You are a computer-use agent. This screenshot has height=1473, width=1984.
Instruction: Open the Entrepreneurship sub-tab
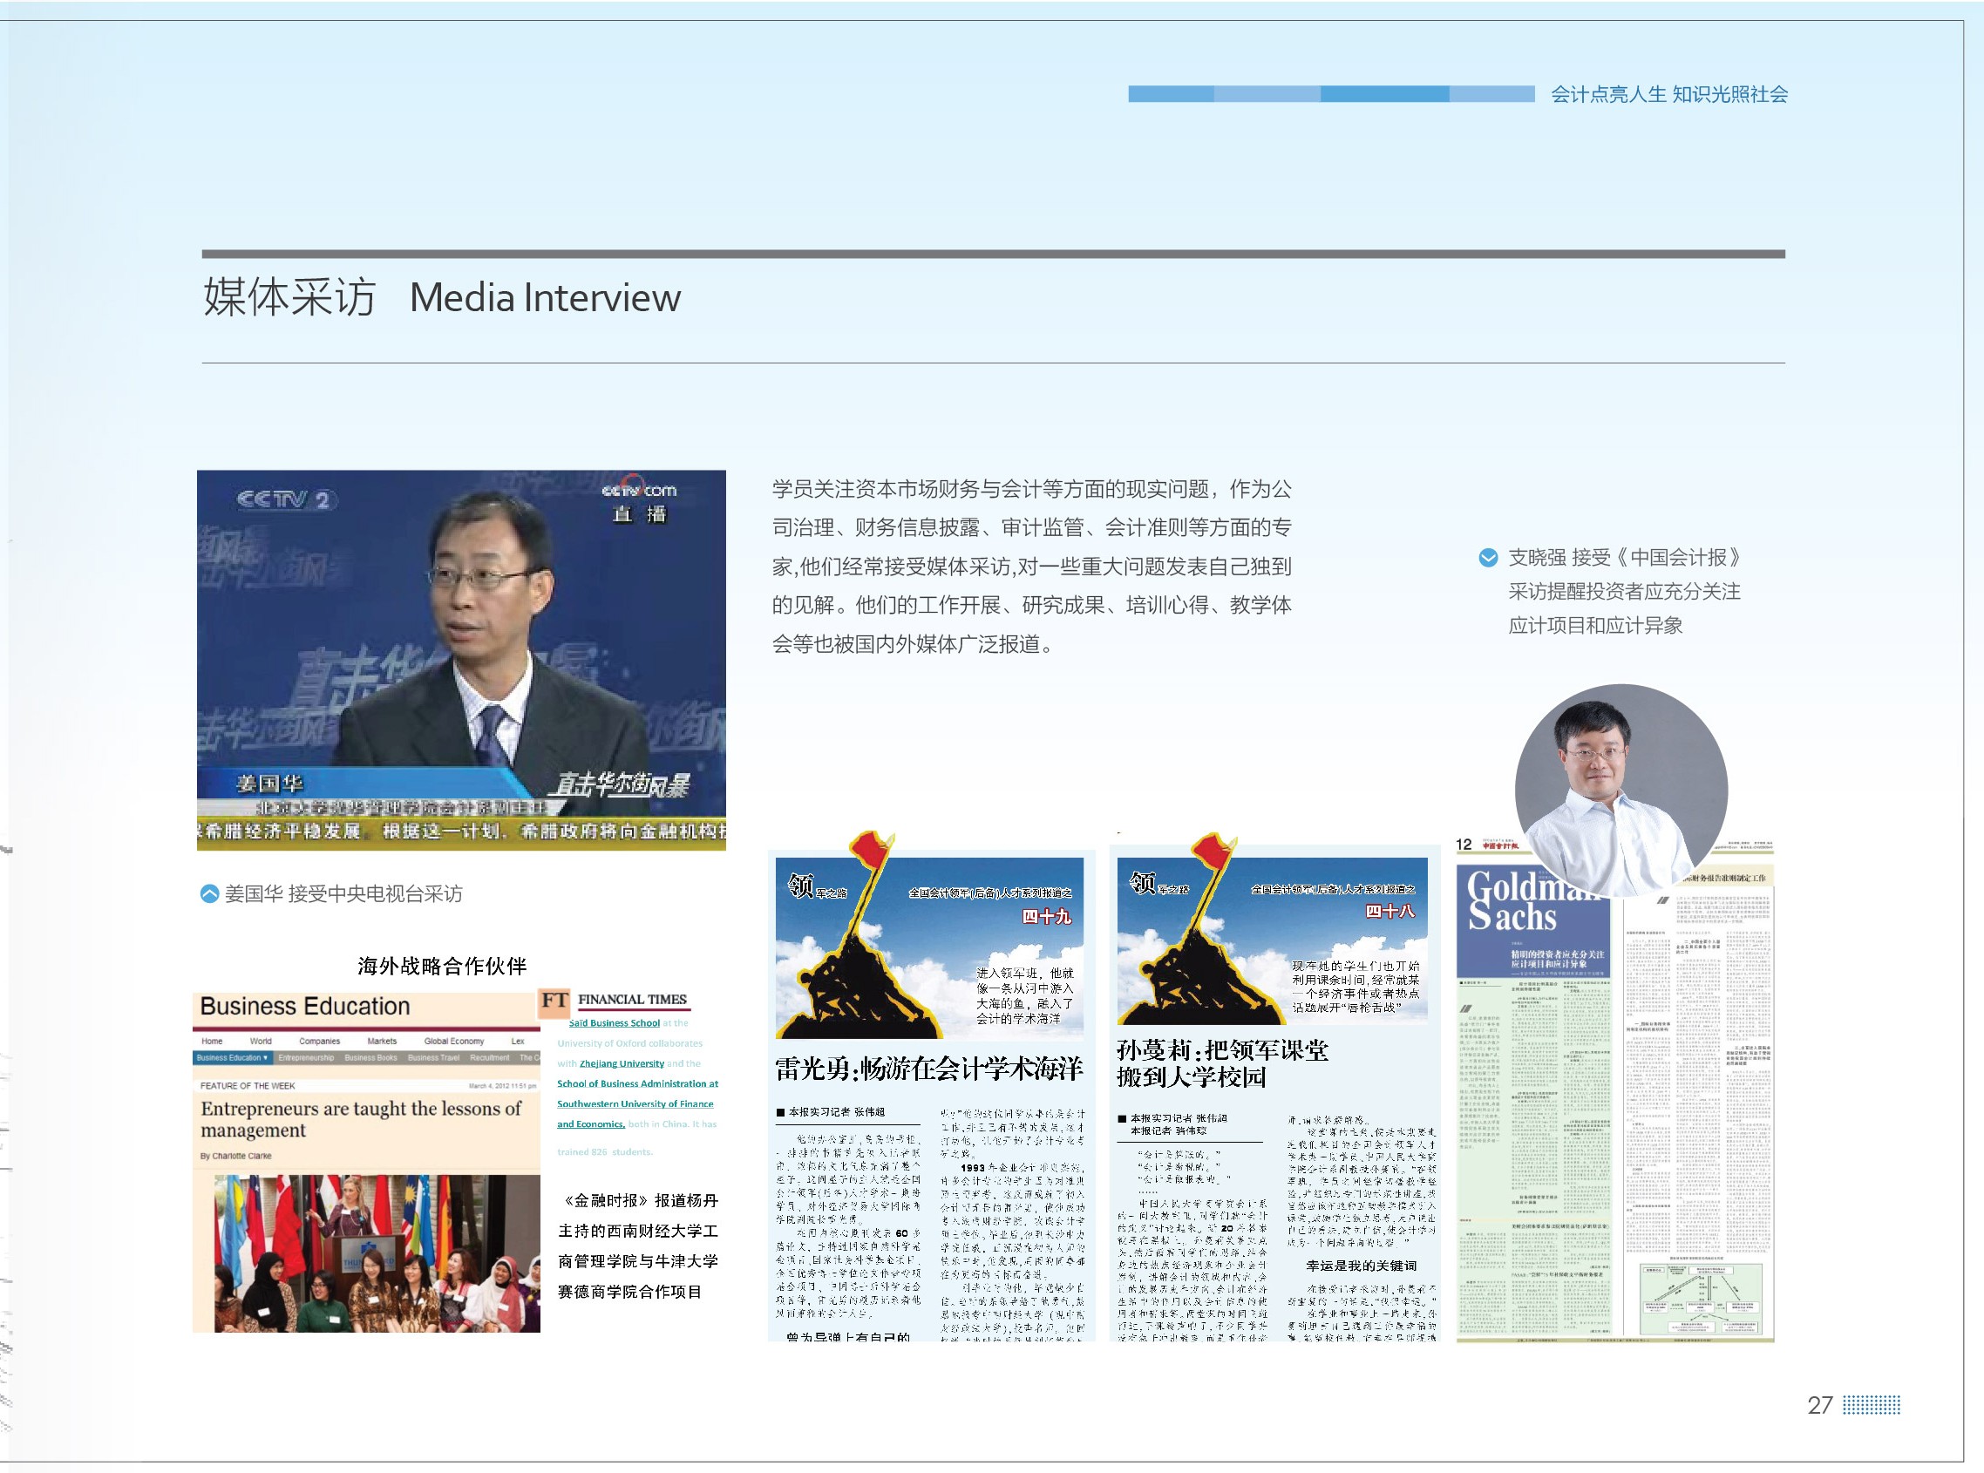[x=306, y=1058]
